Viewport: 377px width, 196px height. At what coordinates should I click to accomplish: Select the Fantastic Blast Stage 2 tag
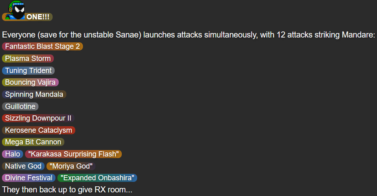click(x=42, y=46)
